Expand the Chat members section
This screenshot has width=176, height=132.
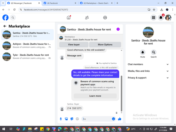(148, 64)
